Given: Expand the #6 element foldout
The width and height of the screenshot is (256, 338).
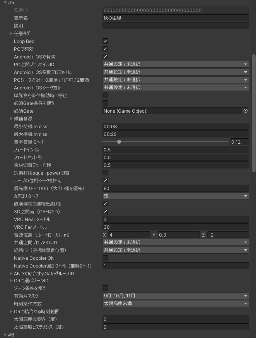Looking at the screenshot, I should [5, 335].
